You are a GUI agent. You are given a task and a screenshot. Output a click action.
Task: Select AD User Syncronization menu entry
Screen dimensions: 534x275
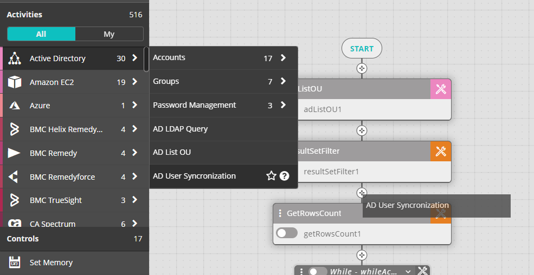coord(223,176)
